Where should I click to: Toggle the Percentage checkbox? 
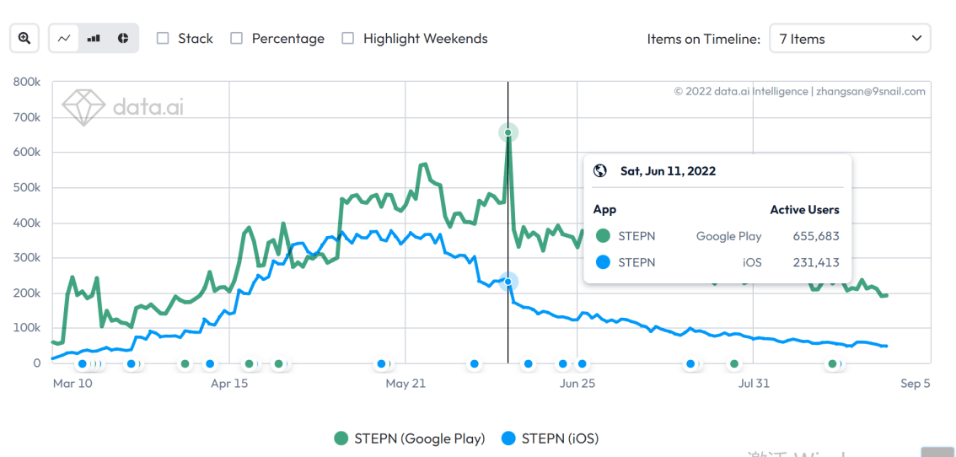[237, 38]
